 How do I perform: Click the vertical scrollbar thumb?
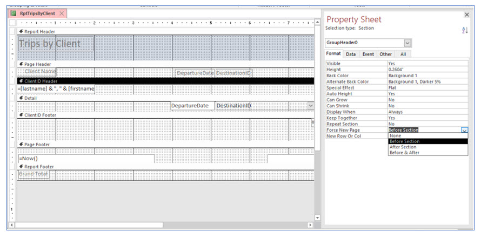click(x=317, y=88)
